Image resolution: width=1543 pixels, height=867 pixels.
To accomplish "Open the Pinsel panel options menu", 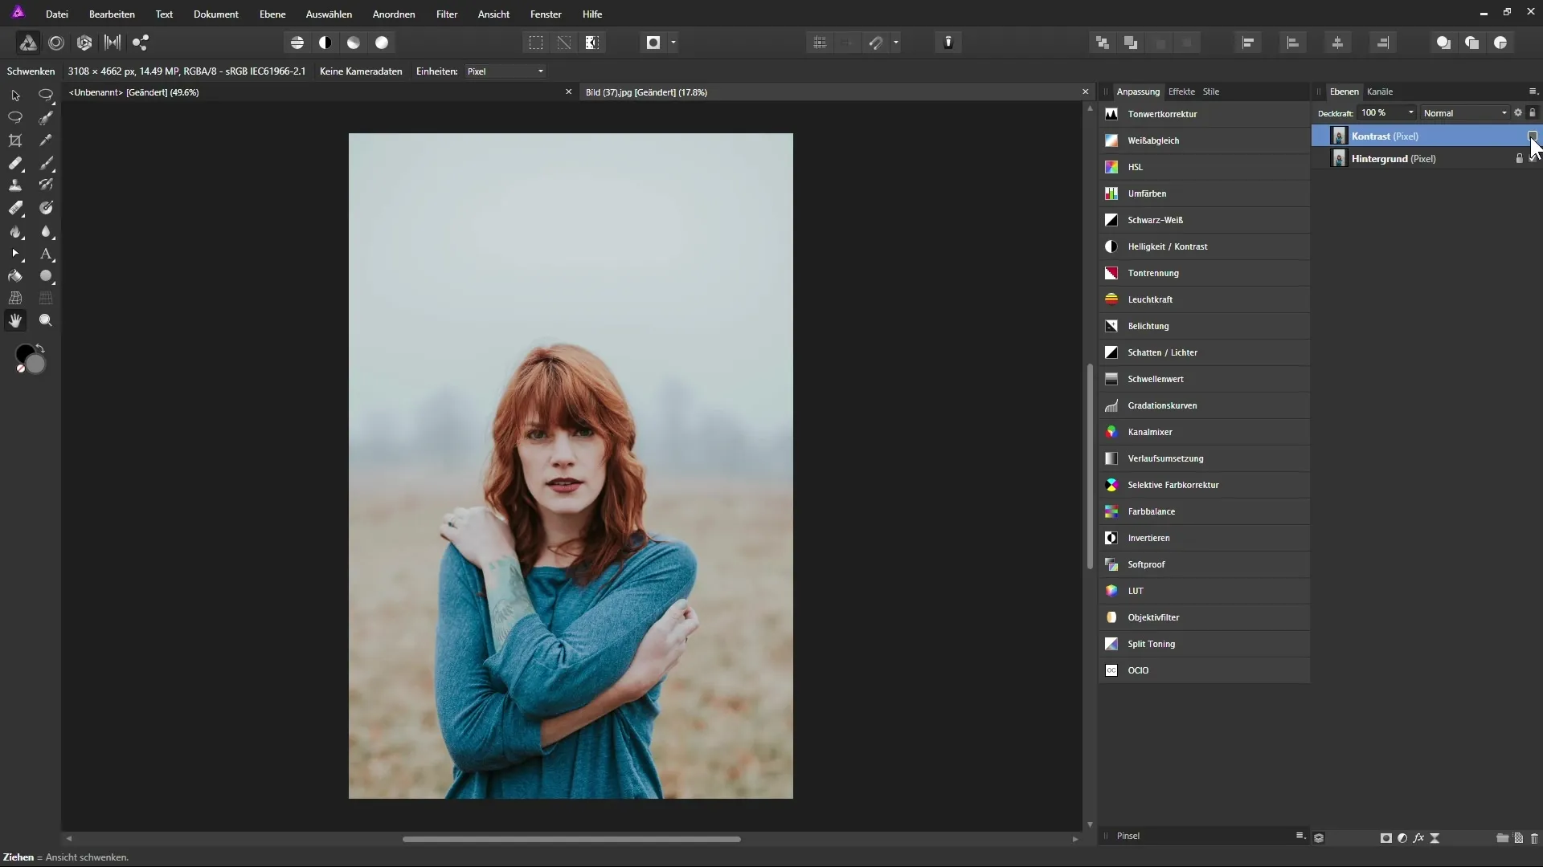I will (x=1299, y=836).
